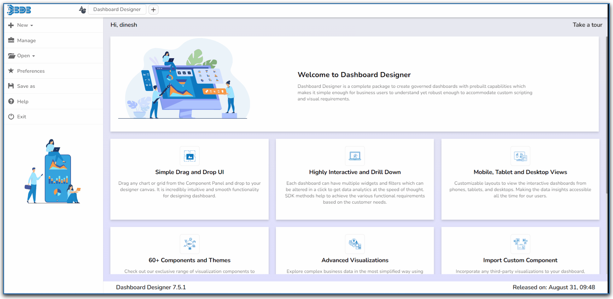Click the vertical scrollbar on right
This screenshot has width=613, height=299.
[x=607, y=115]
